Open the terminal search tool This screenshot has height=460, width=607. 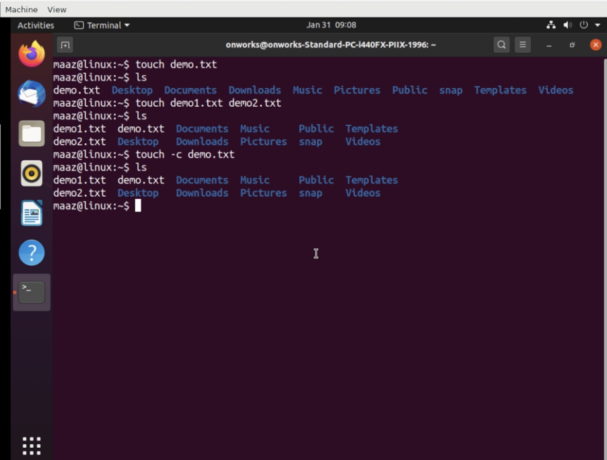pos(501,45)
